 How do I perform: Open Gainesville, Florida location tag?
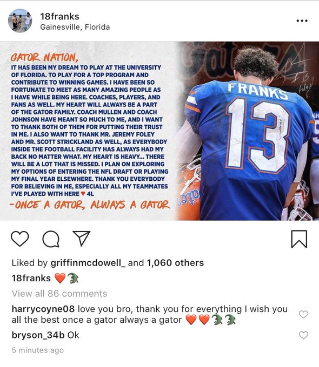[x=75, y=27]
